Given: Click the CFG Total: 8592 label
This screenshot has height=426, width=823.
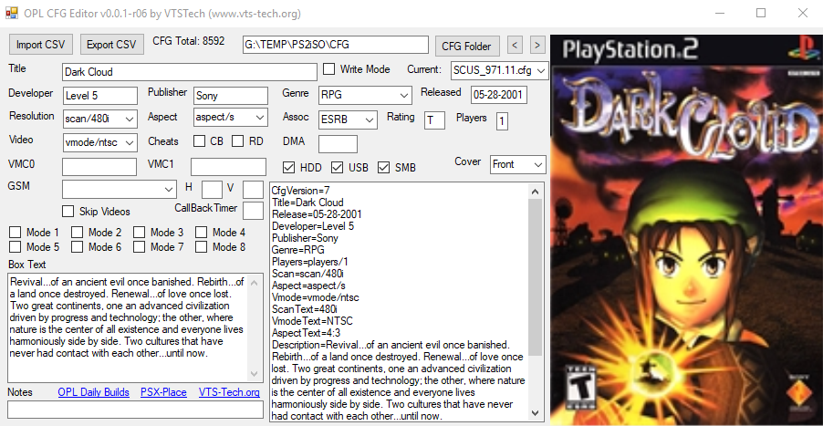Looking at the screenshot, I should [x=189, y=41].
